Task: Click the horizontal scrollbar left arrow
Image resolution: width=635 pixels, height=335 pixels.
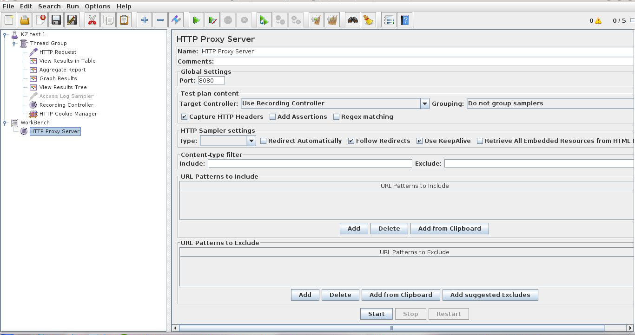Action: (176, 328)
